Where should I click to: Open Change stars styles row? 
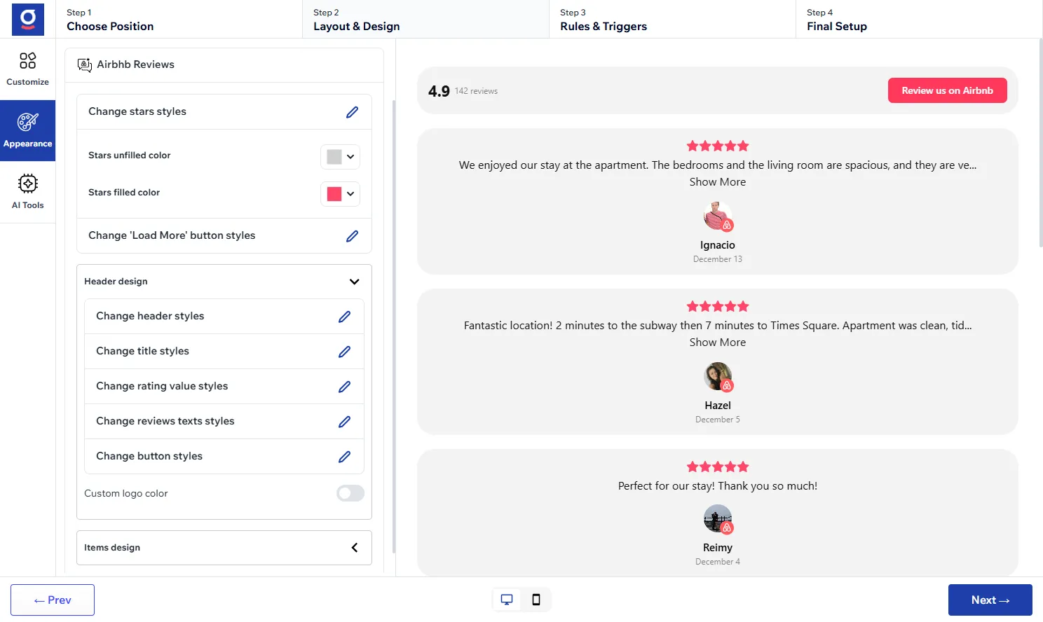click(224, 112)
